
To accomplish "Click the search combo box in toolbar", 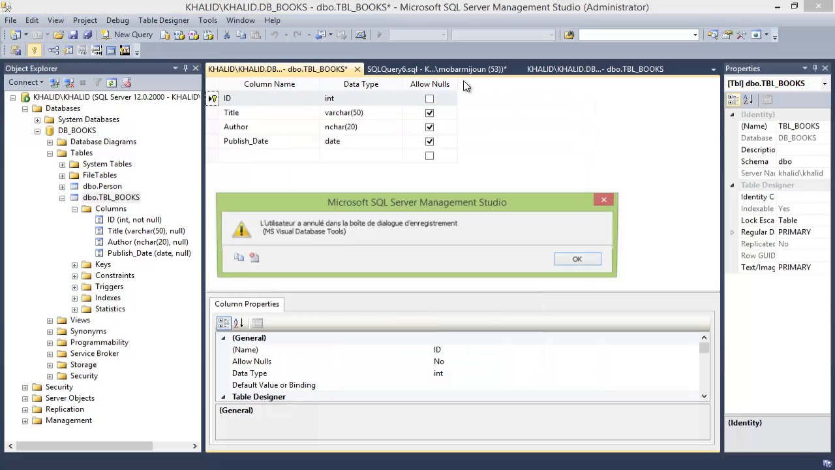I will (x=639, y=35).
